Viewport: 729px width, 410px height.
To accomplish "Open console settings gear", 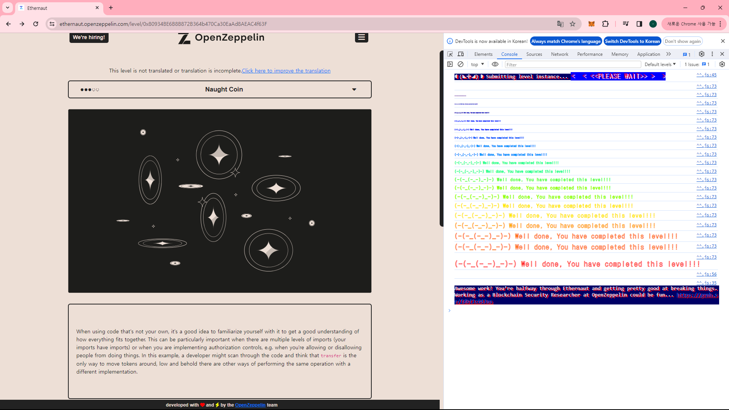I will pos(722,65).
